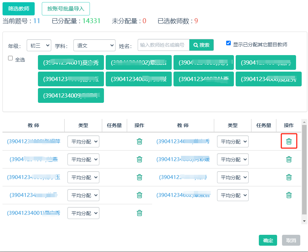This screenshot has width=308, height=252.
Task: Delete the table row ending in 萍
Action: [x=139, y=141]
